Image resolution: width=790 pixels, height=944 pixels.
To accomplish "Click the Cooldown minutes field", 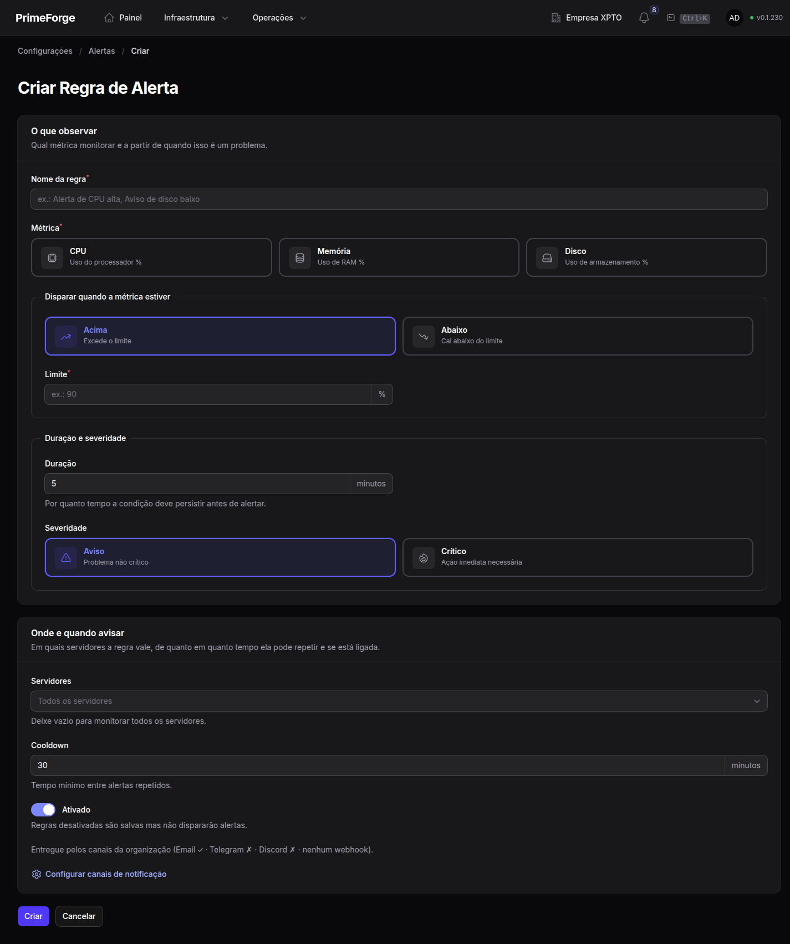I will pyautogui.click(x=378, y=765).
